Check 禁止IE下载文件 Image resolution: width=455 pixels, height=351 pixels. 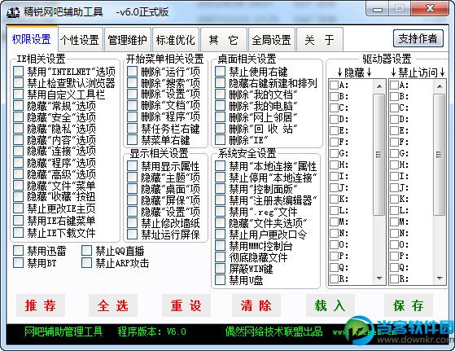tap(18, 232)
